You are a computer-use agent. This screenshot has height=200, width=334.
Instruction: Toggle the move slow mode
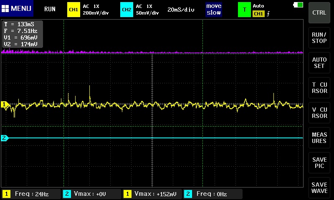tap(214, 9)
